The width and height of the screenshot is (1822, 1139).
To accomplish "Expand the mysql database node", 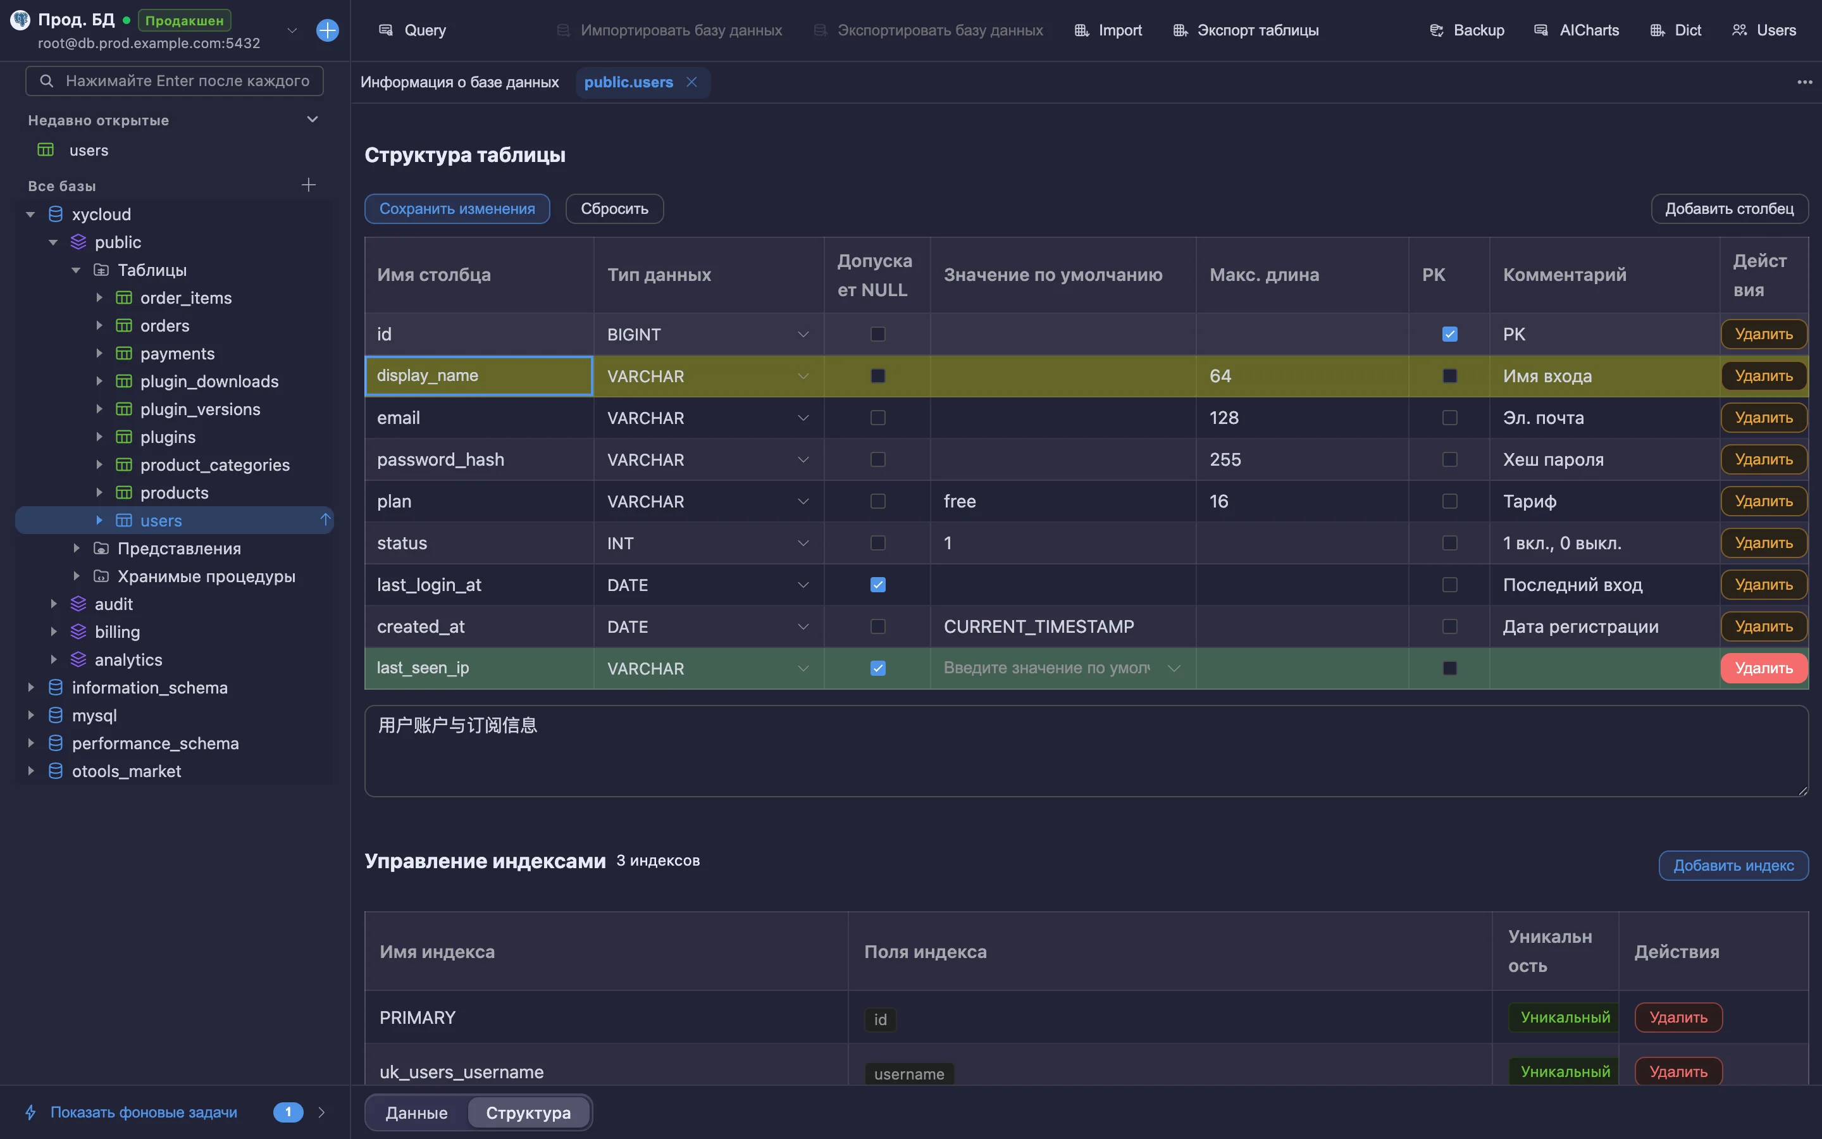I will [x=31, y=716].
